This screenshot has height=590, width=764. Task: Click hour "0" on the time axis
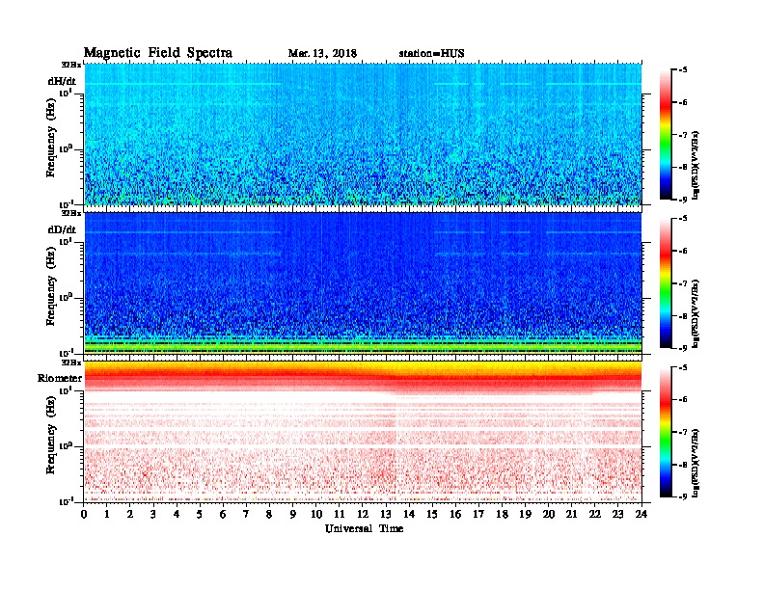point(84,514)
